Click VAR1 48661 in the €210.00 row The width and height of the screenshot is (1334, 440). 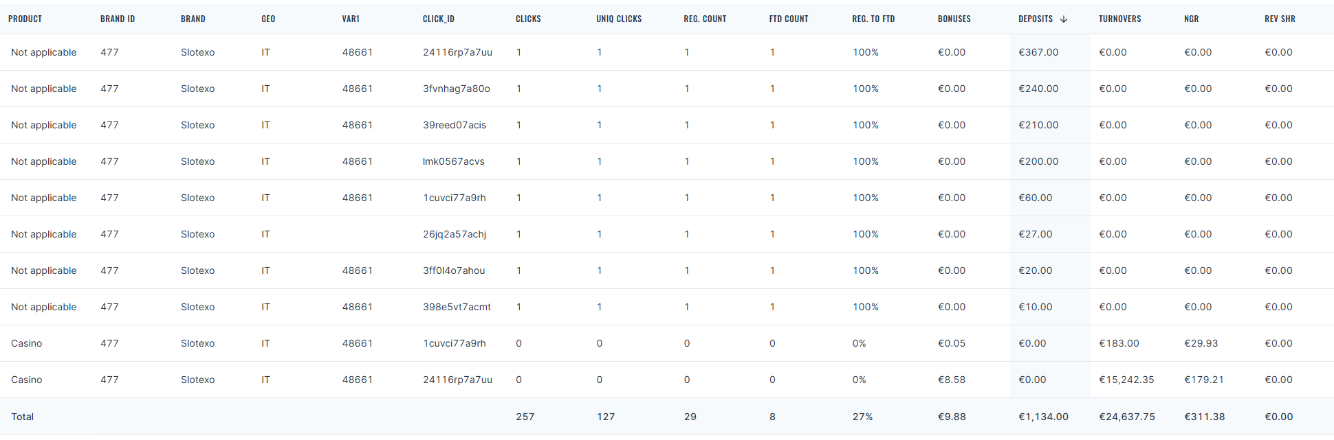[358, 125]
